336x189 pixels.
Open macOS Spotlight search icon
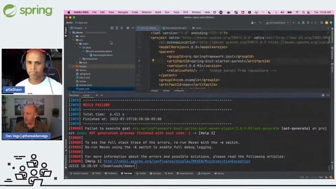pyautogui.click(x=303, y=13)
